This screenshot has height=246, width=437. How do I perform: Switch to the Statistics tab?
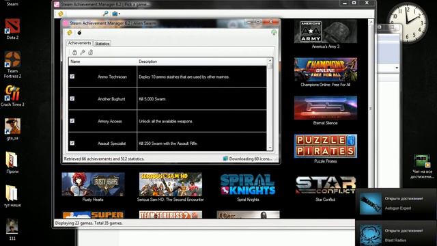(102, 44)
